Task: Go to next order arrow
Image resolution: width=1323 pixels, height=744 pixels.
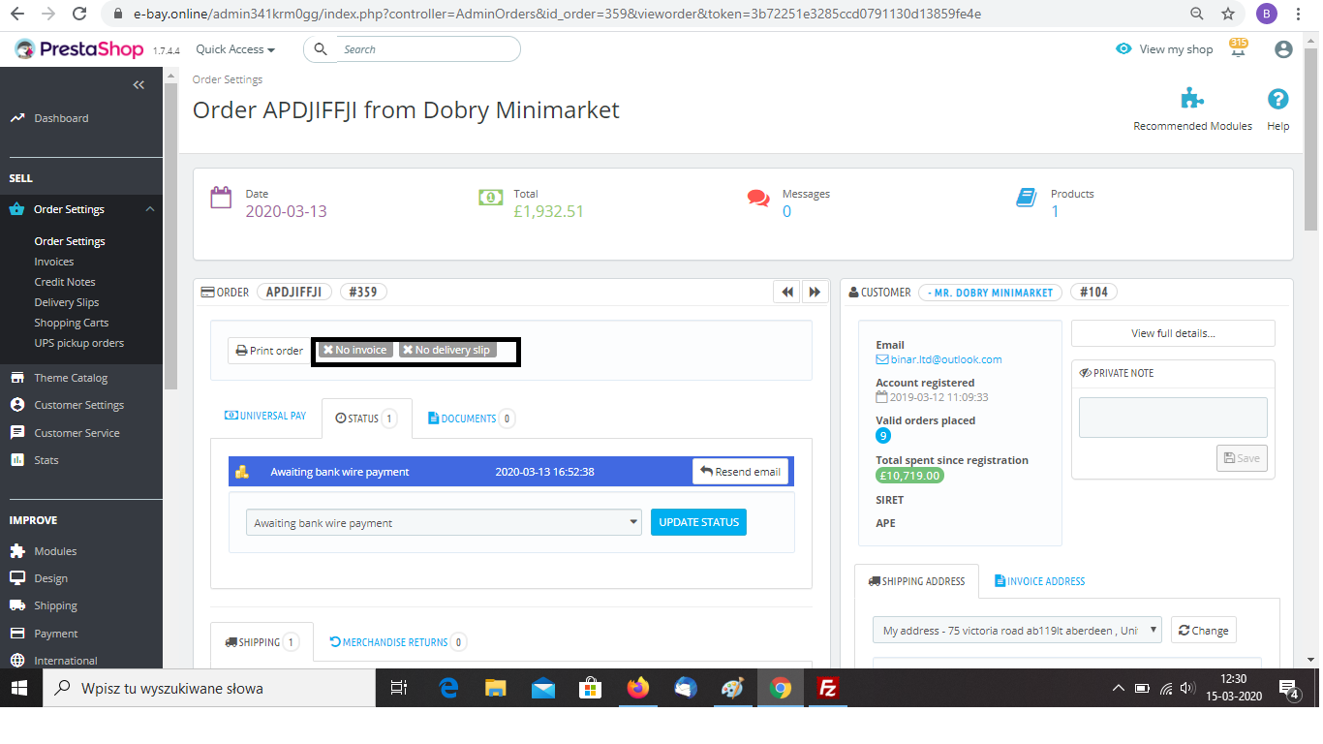Action: pyautogui.click(x=815, y=292)
